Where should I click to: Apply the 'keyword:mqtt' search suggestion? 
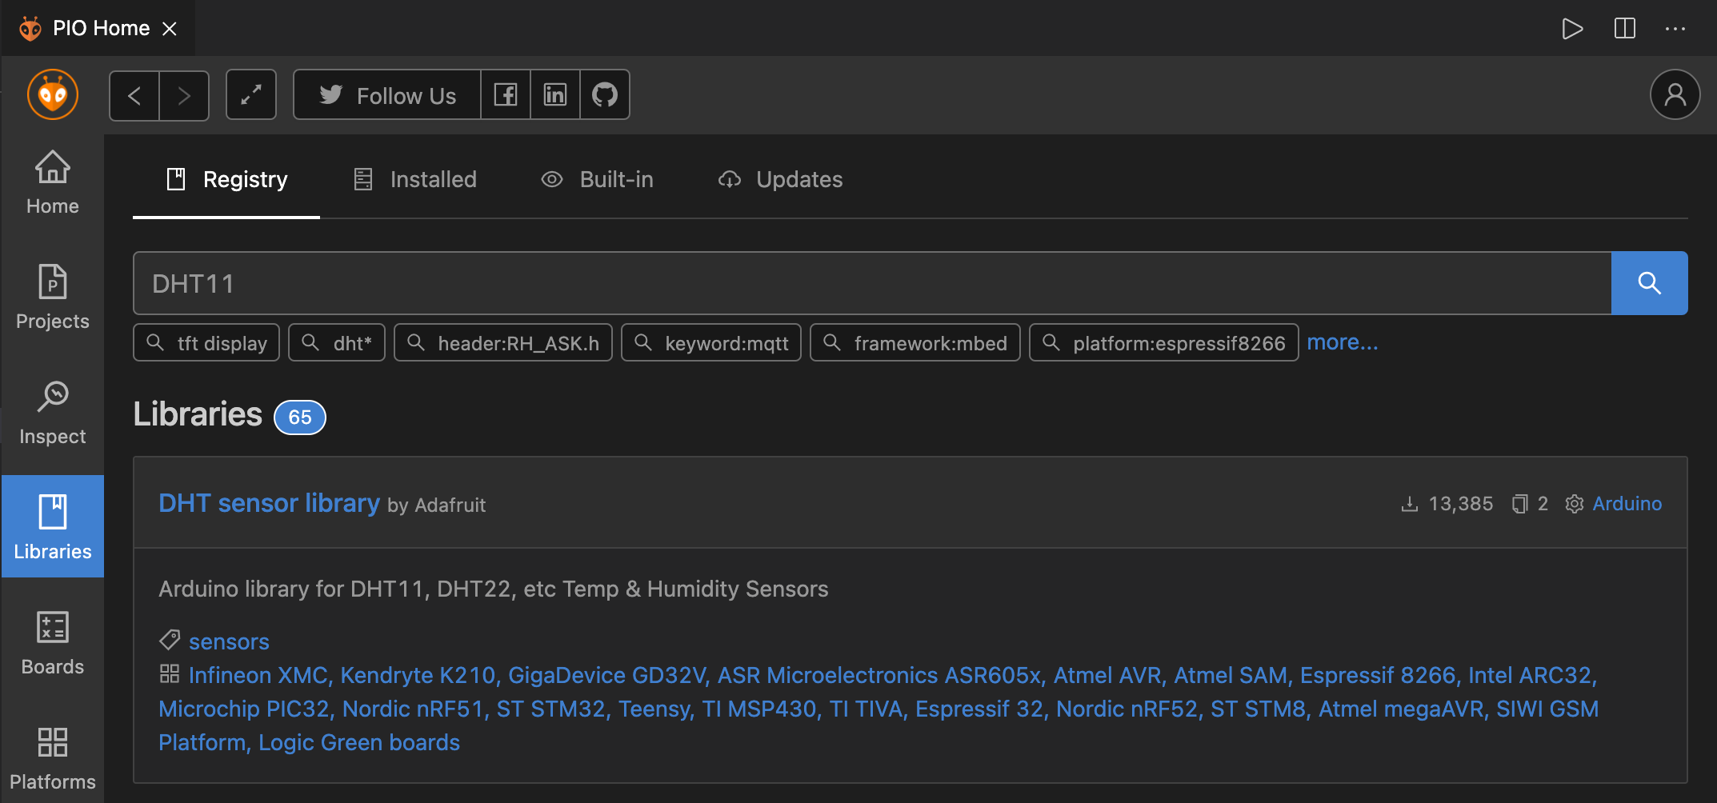point(711,342)
